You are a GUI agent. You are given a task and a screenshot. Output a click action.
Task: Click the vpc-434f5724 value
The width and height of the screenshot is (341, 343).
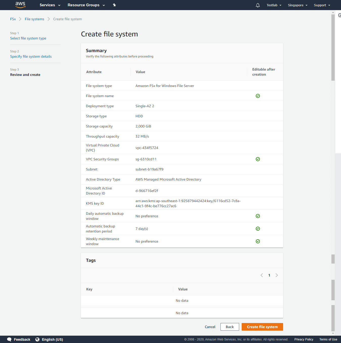pos(147,148)
